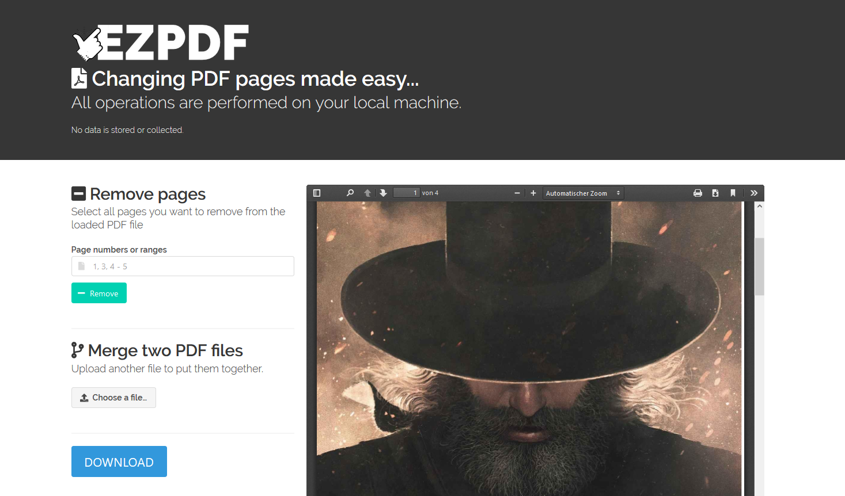
Task: Open the find-in-document search icon
Action: click(350, 193)
